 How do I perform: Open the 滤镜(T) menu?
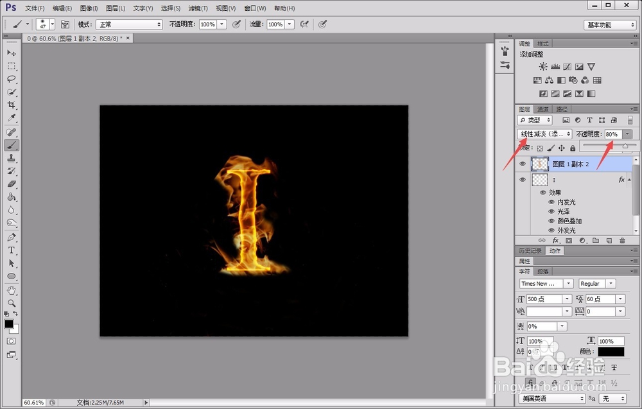198,8
